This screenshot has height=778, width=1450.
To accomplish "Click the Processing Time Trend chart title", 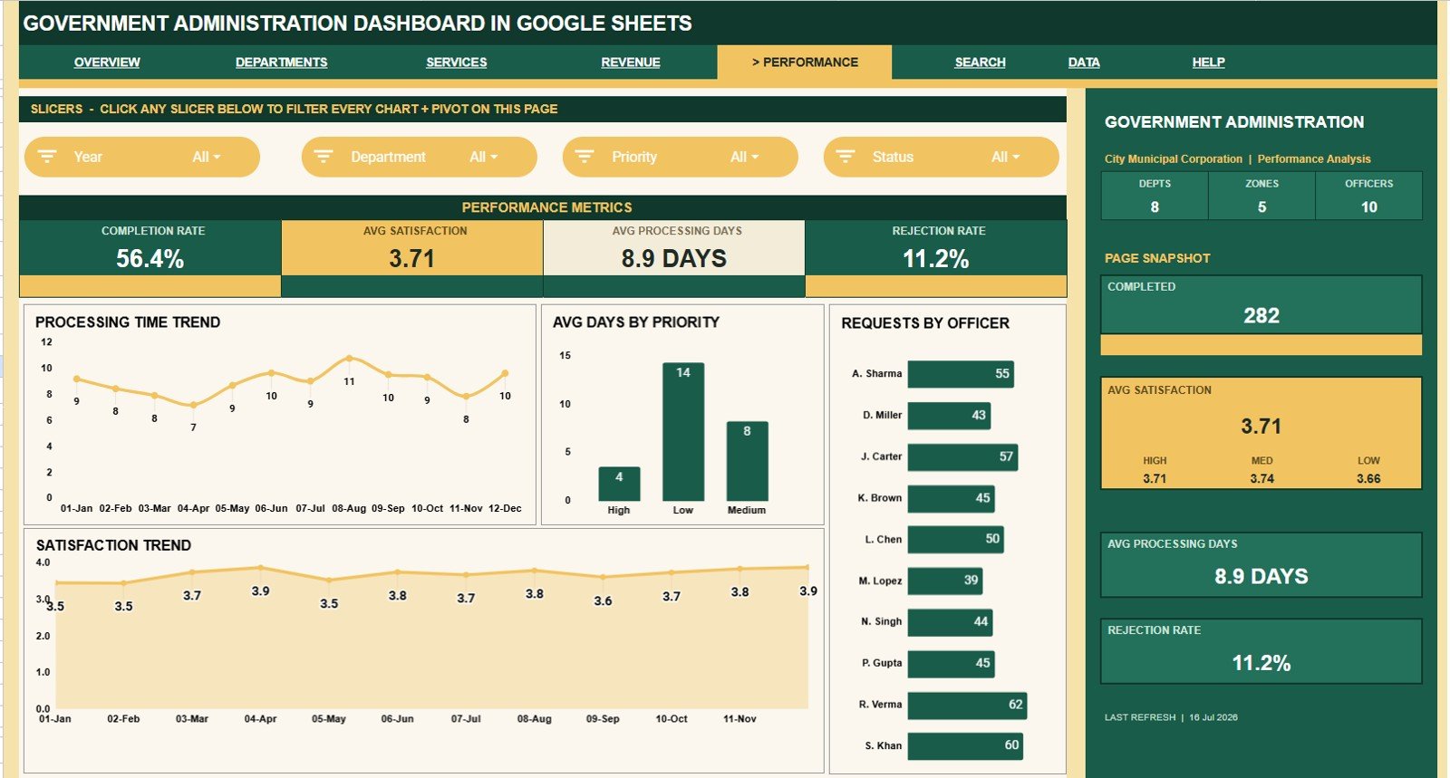I will click(x=128, y=322).
